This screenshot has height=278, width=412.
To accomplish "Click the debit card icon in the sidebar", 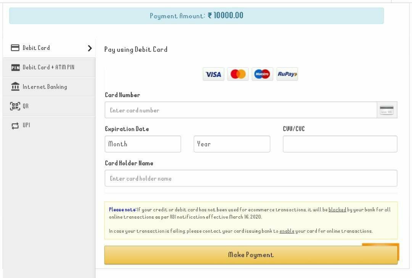I will tap(15, 47).
